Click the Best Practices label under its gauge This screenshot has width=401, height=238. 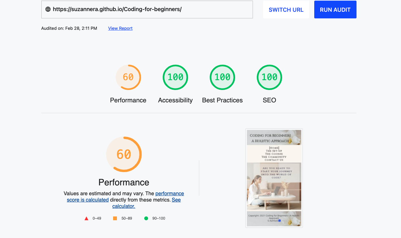click(x=222, y=100)
